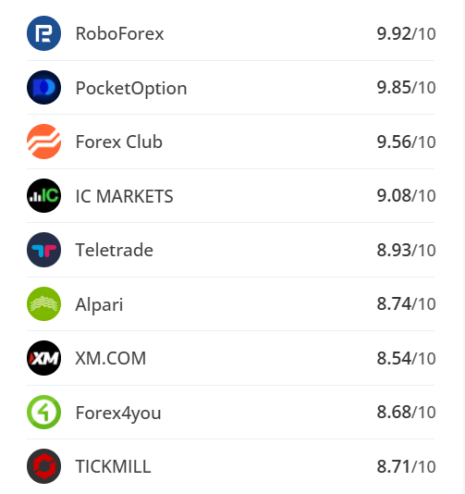Select the PocketOption logo icon
This screenshot has width=465, height=494.
click(43, 88)
